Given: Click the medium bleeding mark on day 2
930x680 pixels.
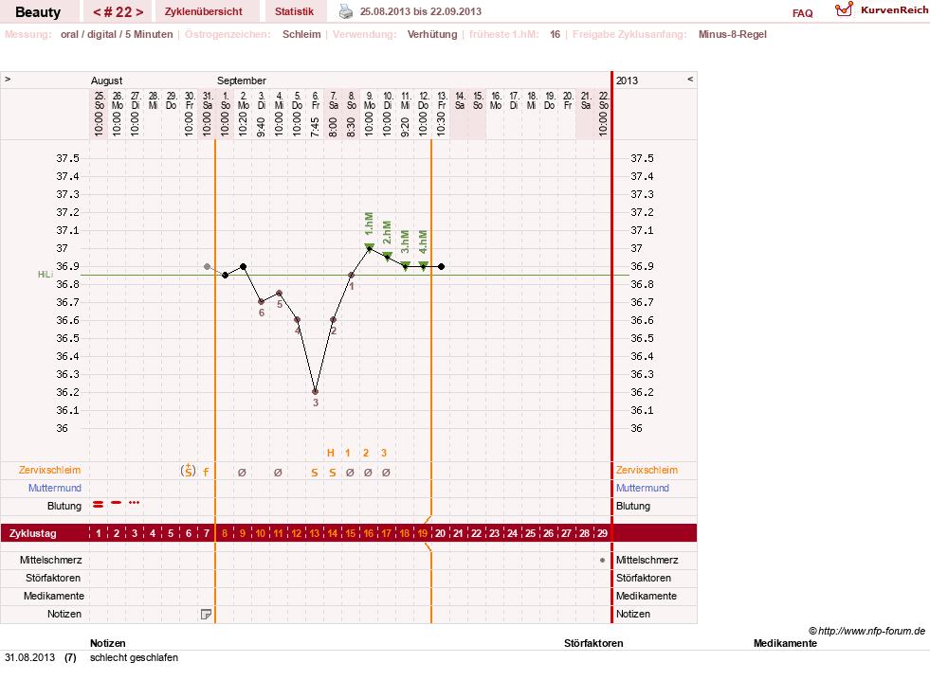Looking at the screenshot, I should tap(117, 502).
